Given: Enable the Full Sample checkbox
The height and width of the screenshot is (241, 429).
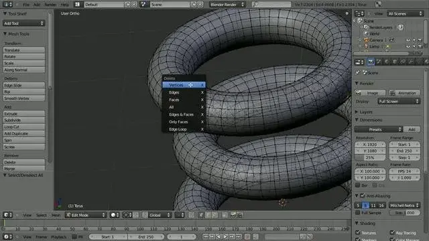Looking at the screenshot, I should 357,213.
